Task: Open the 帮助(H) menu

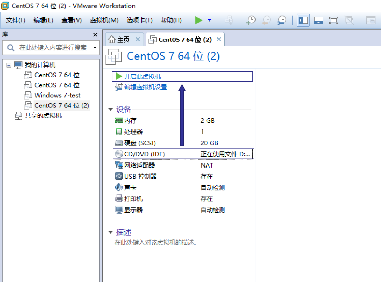Action: pyautogui.click(x=171, y=20)
